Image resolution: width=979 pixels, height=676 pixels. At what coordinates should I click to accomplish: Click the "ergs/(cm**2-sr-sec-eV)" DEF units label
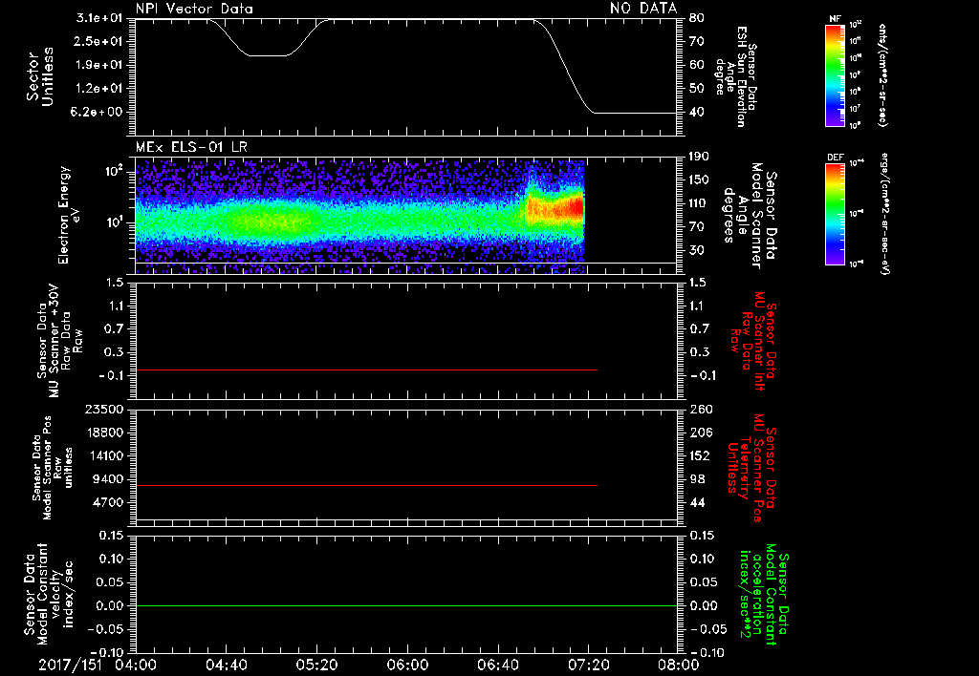(884, 214)
